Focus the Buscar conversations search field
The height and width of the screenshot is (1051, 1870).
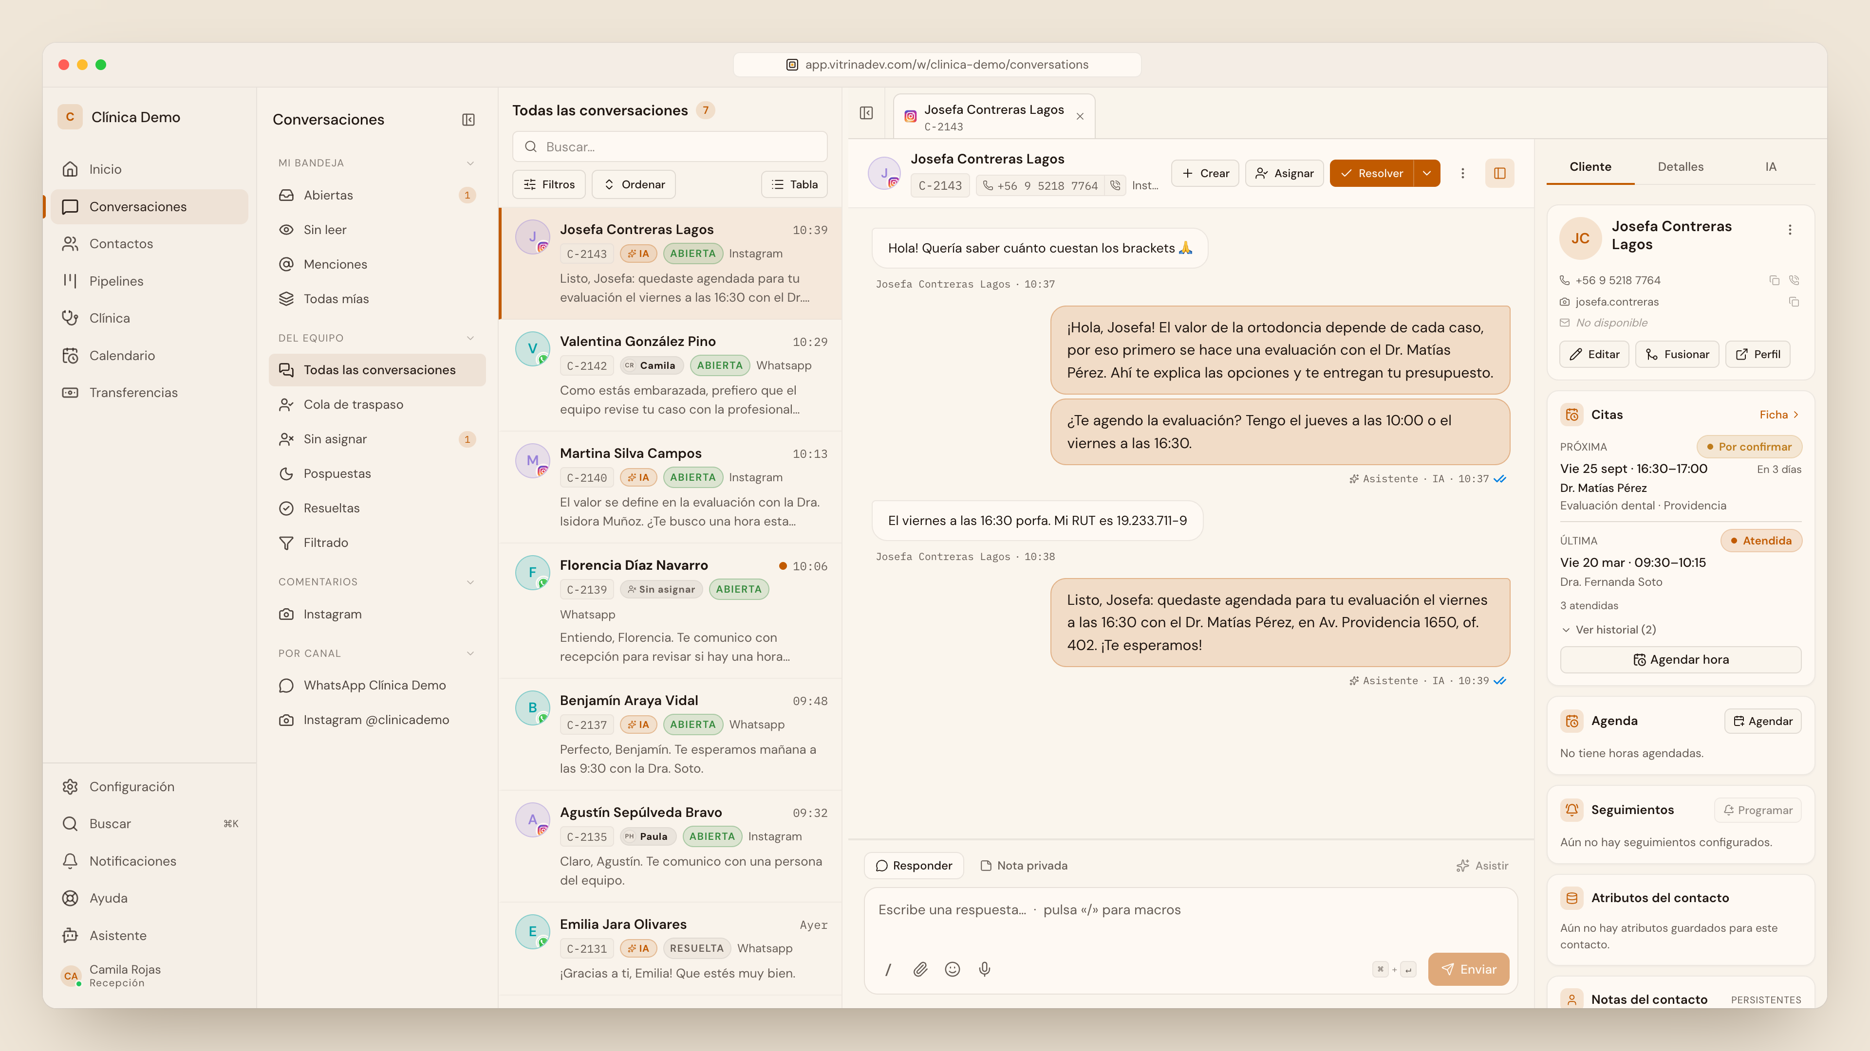[669, 146]
